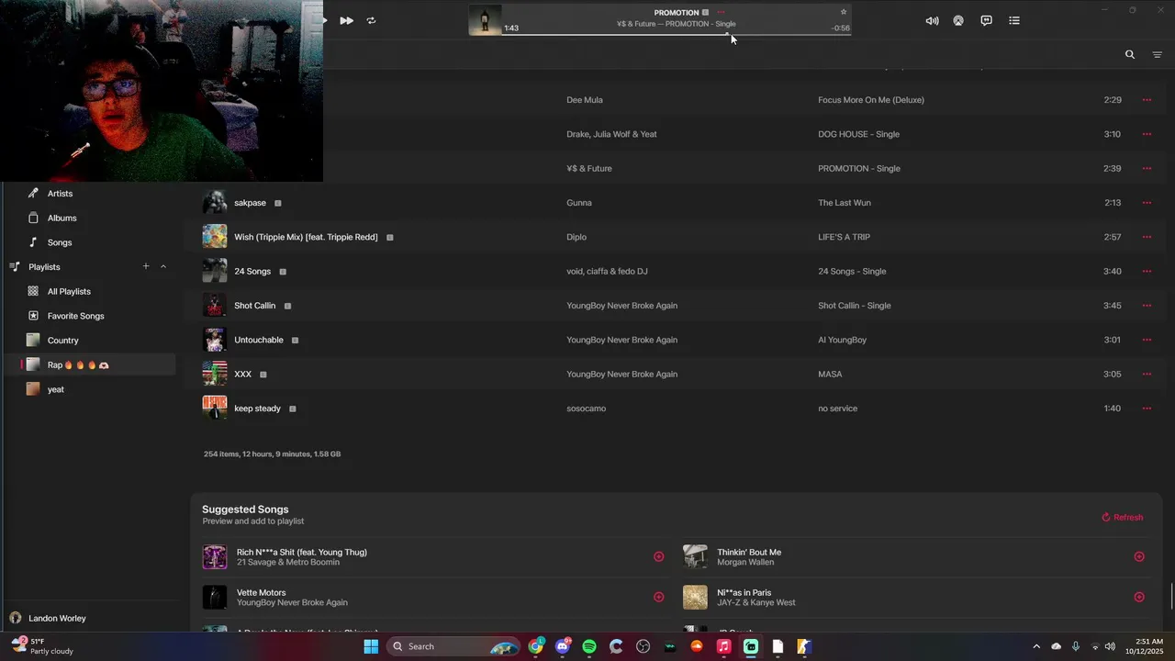
Task: Open the volume control
Action: click(x=932, y=20)
